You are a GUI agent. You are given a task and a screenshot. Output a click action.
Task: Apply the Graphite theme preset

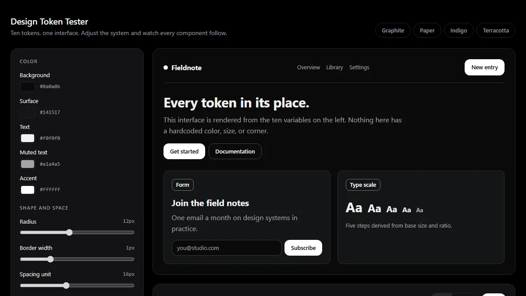[x=393, y=30]
